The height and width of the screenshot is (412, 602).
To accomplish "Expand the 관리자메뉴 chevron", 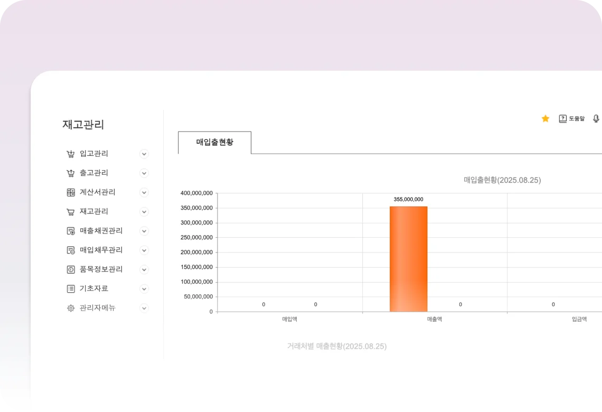I will pyautogui.click(x=144, y=308).
